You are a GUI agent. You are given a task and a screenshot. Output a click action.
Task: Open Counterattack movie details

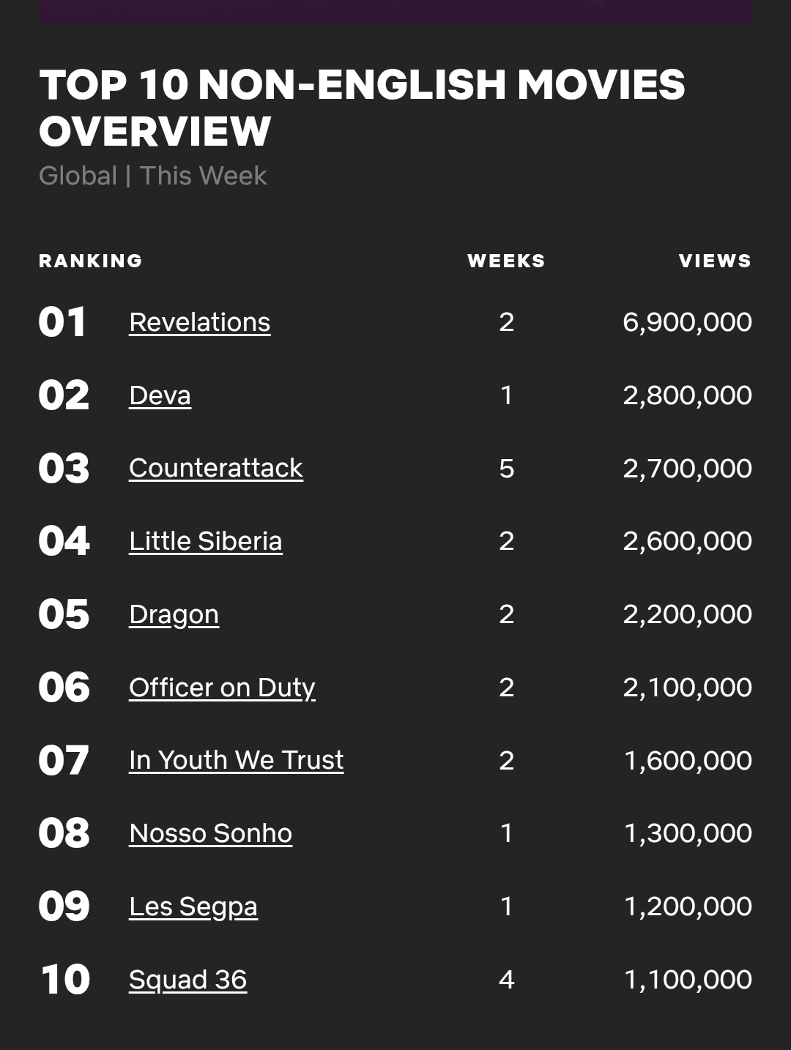[215, 468]
